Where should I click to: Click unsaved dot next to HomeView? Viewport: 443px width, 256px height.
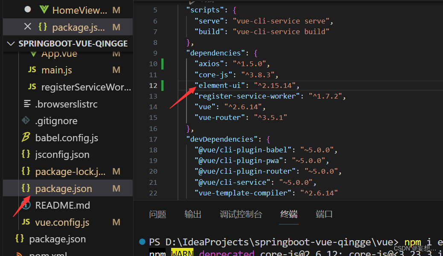[28, 9]
